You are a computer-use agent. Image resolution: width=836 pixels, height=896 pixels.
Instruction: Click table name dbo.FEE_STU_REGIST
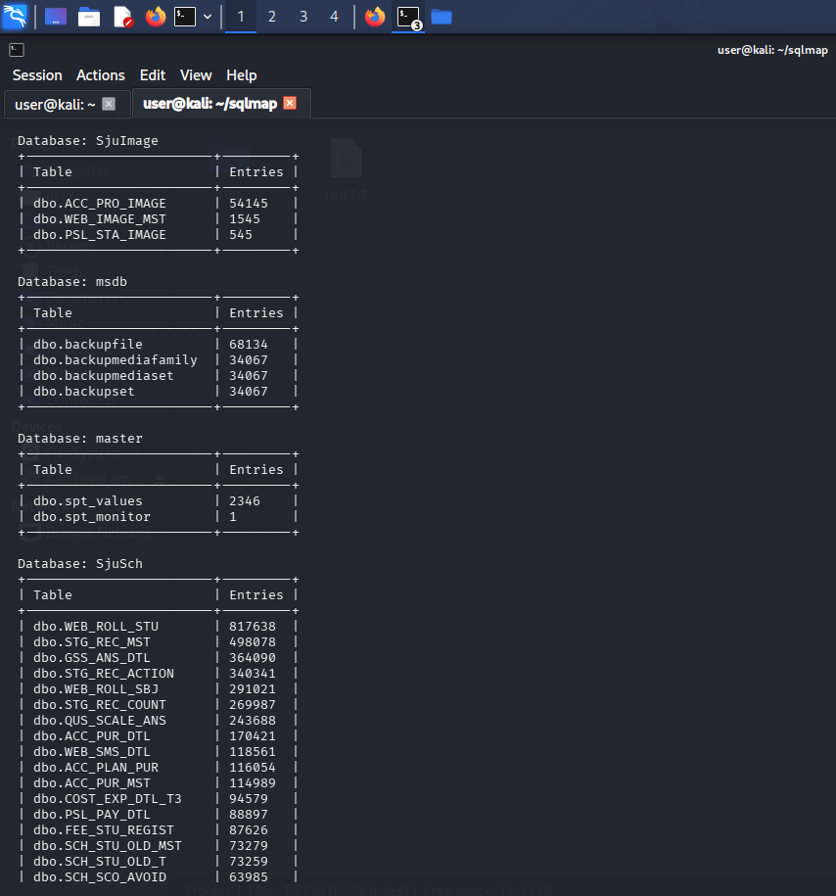104,829
